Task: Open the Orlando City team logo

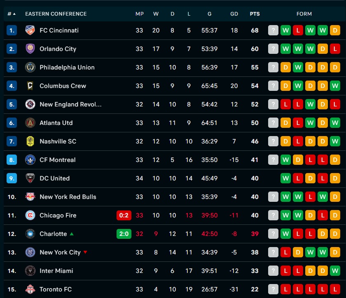Action: point(30,49)
